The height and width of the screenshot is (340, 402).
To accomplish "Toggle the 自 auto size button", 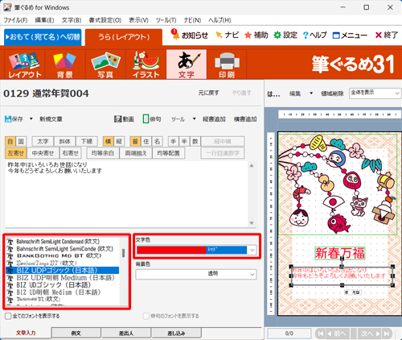I will (10, 141).
